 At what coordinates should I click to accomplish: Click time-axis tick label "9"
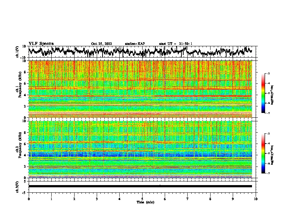233,199
